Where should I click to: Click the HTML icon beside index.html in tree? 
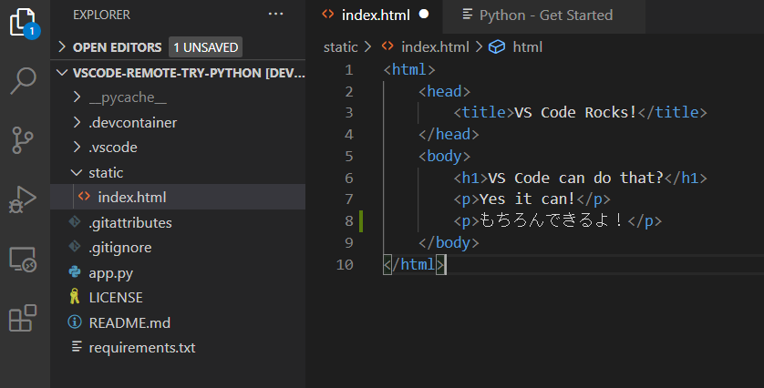tap(84, 196)
